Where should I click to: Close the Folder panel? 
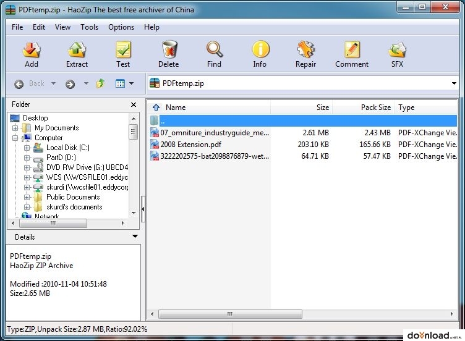(x=134, y=104)
